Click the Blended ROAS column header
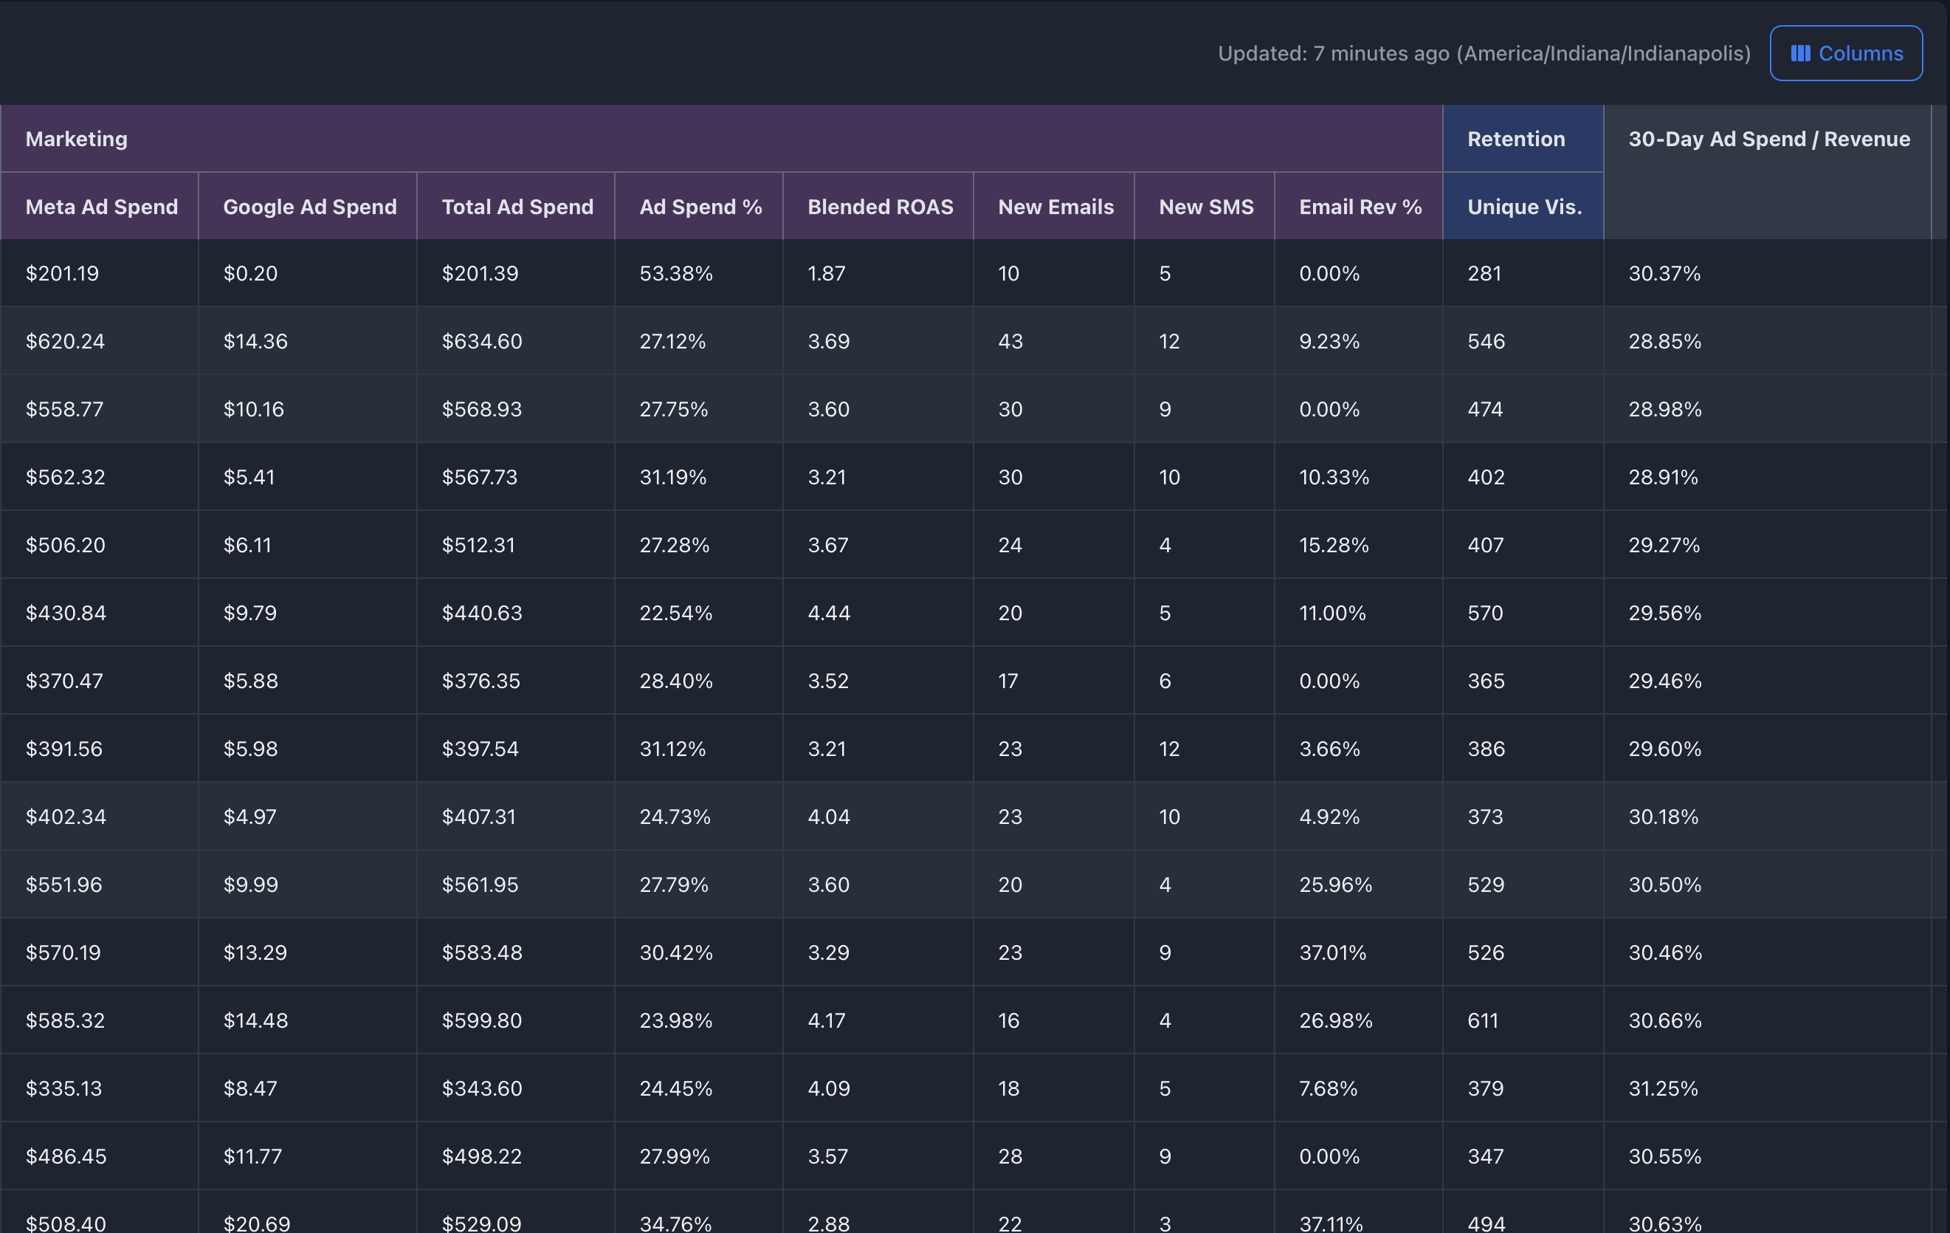This screenshot has width=1950, height=1233. click(880, 207)
